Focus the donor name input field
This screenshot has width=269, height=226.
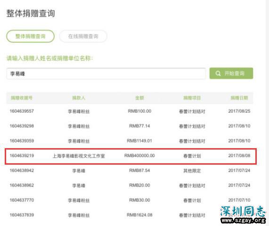point(106,74)
